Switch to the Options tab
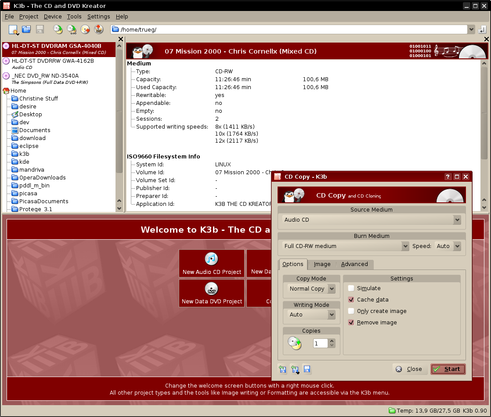491x417 pixels. pos(293,264)
